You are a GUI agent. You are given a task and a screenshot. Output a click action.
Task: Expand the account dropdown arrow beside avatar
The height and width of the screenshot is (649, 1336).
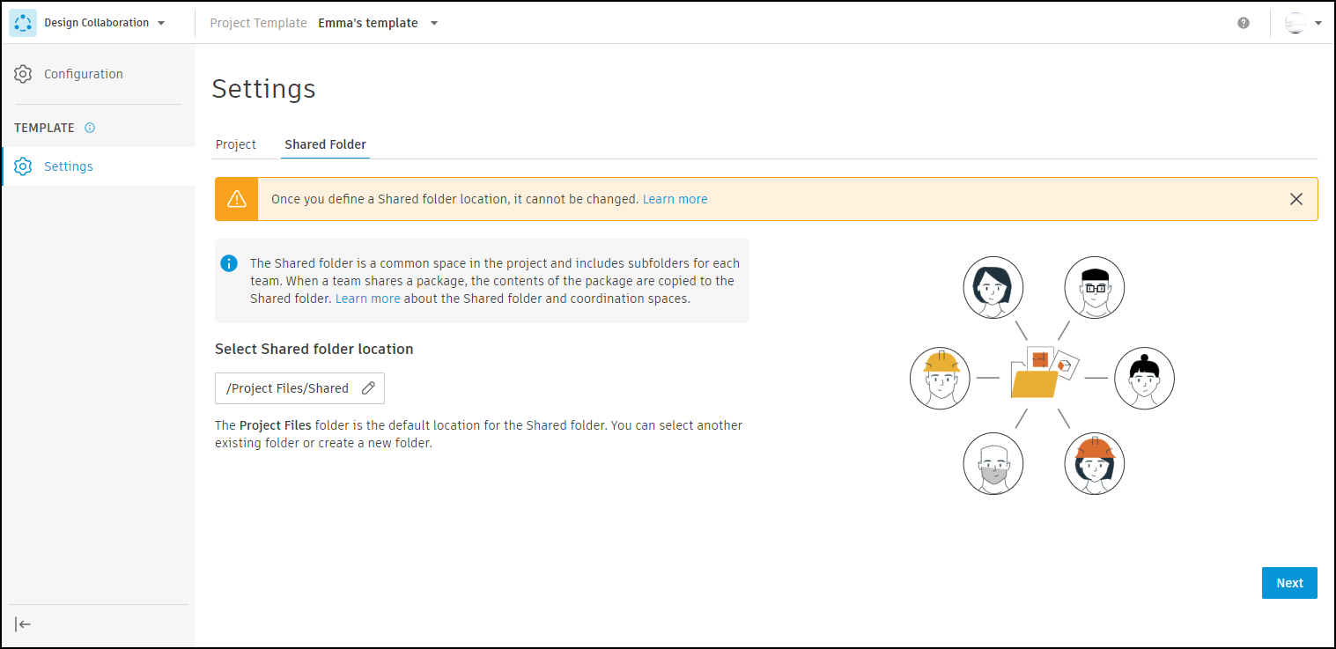1318,23
